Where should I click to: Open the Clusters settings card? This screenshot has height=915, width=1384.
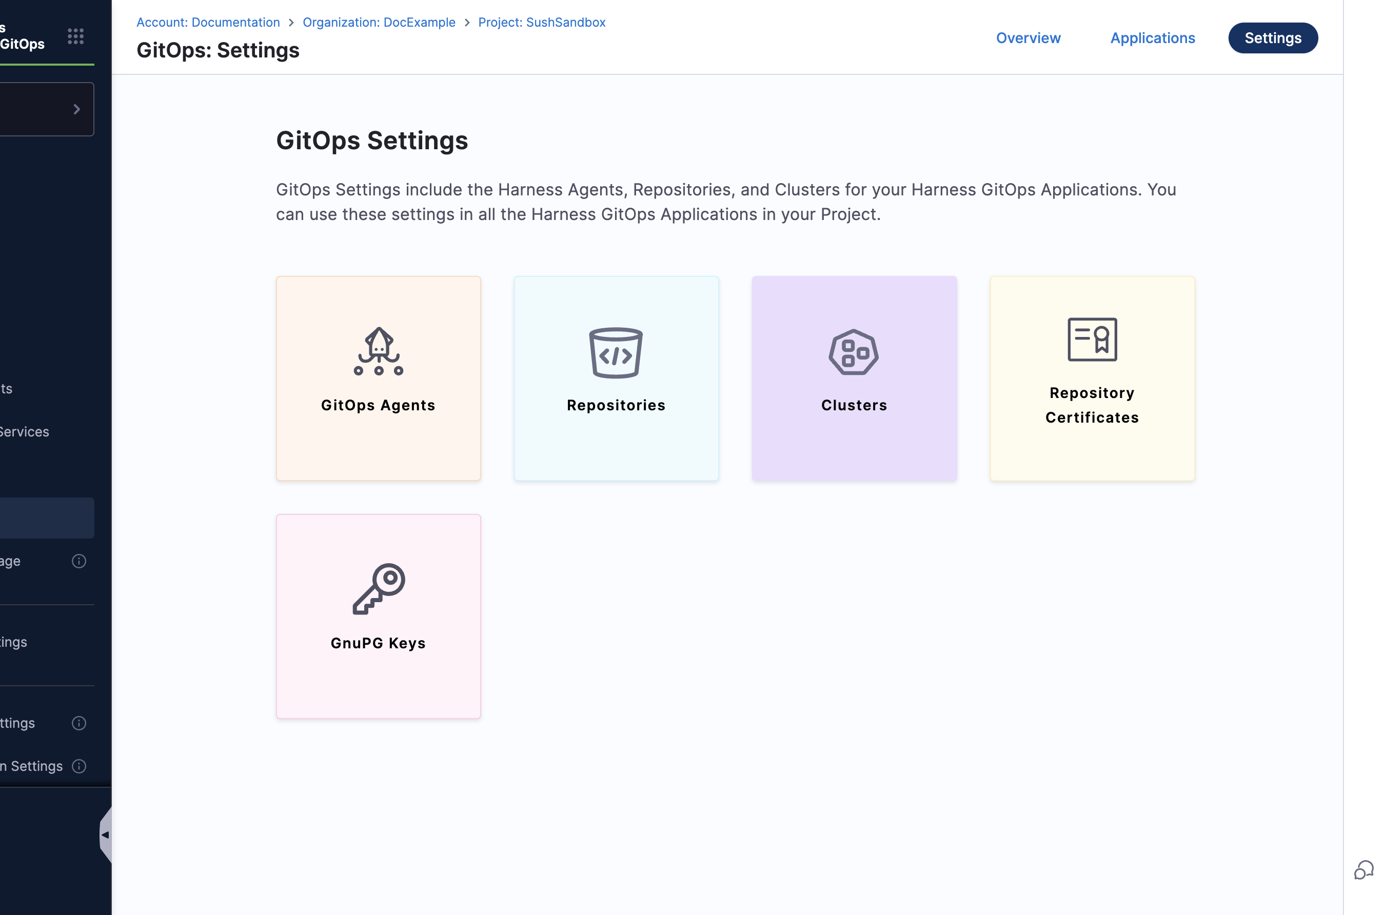click(854, 378)
